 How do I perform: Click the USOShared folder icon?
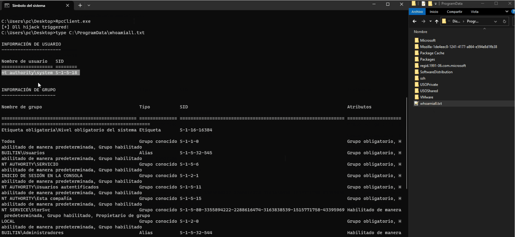(417, 91)
